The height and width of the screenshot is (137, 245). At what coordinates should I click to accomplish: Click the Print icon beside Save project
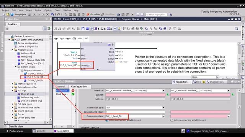coord(29,14)
